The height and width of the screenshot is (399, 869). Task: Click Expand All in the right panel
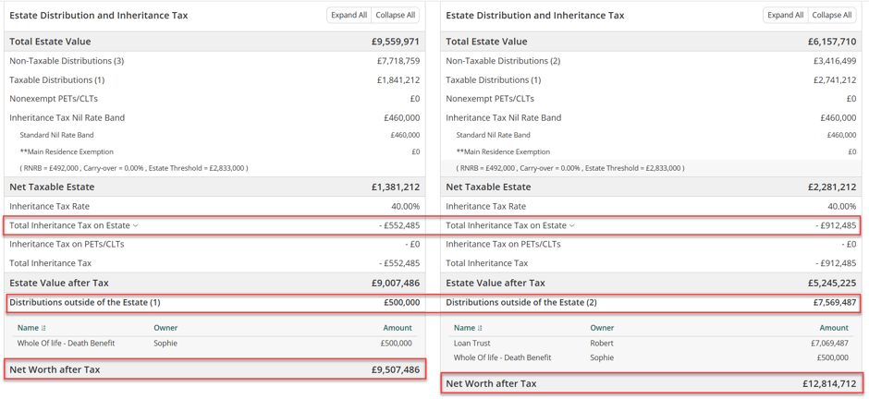785,16
